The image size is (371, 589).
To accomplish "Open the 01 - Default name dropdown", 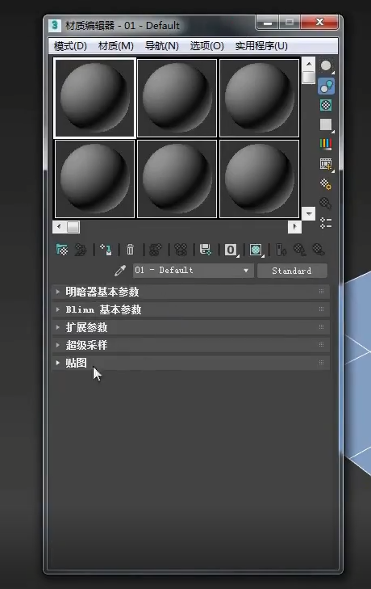I will [194, 271].
